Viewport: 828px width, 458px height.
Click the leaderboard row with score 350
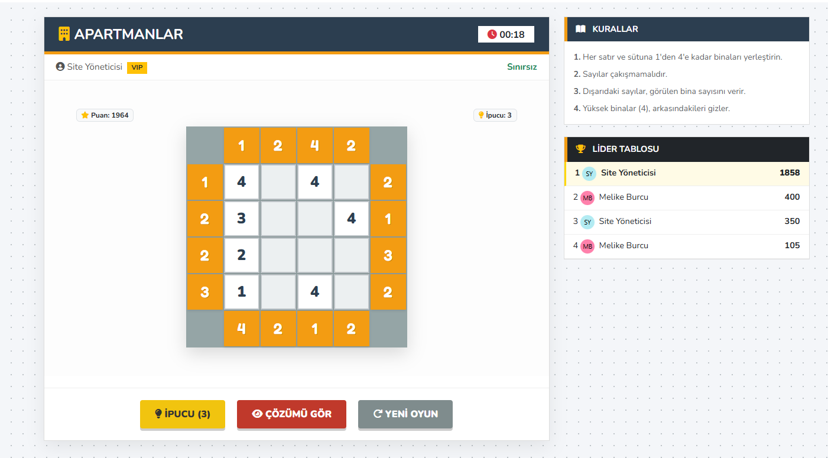click(x=687, y=222)
